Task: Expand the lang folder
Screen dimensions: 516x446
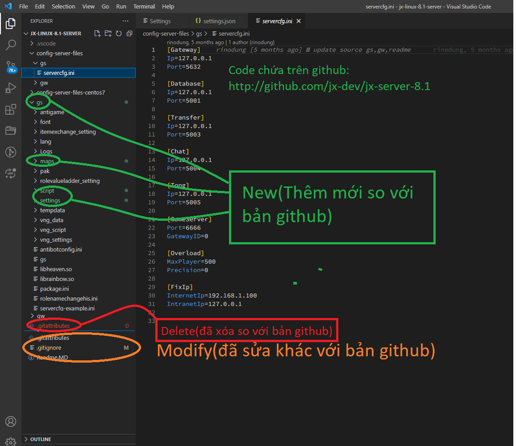Action: coord(78,141)
